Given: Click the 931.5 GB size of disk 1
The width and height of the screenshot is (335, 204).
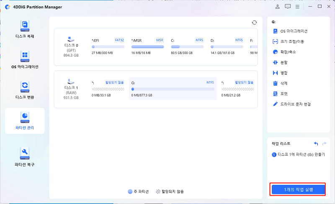Looking at the screenshot, I should (71, 98).
